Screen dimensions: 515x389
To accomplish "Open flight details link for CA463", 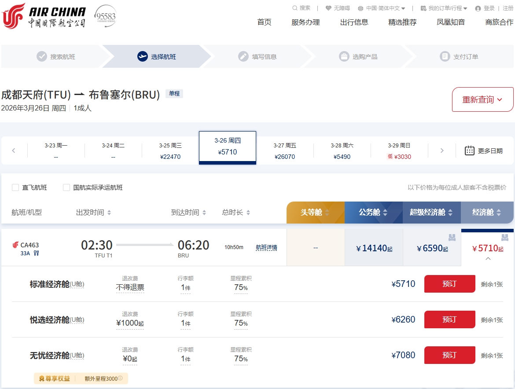I will click(x=266, y=247).
